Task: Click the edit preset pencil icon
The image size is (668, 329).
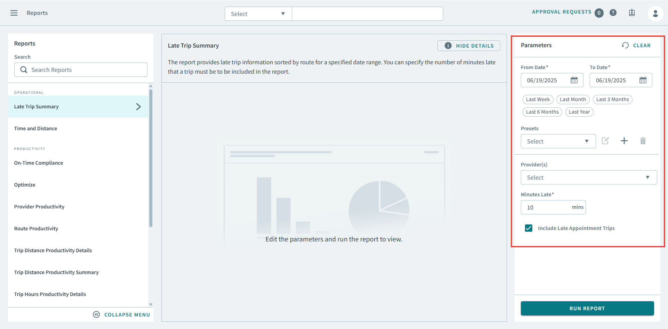Action: [x=605, y=141]
